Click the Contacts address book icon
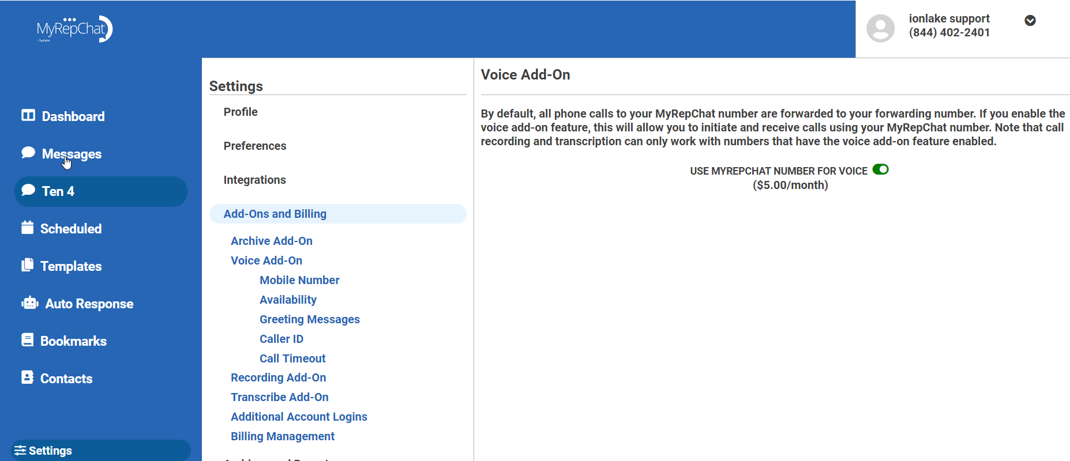This screenshot has height=461, width=1070. (27, 377)
